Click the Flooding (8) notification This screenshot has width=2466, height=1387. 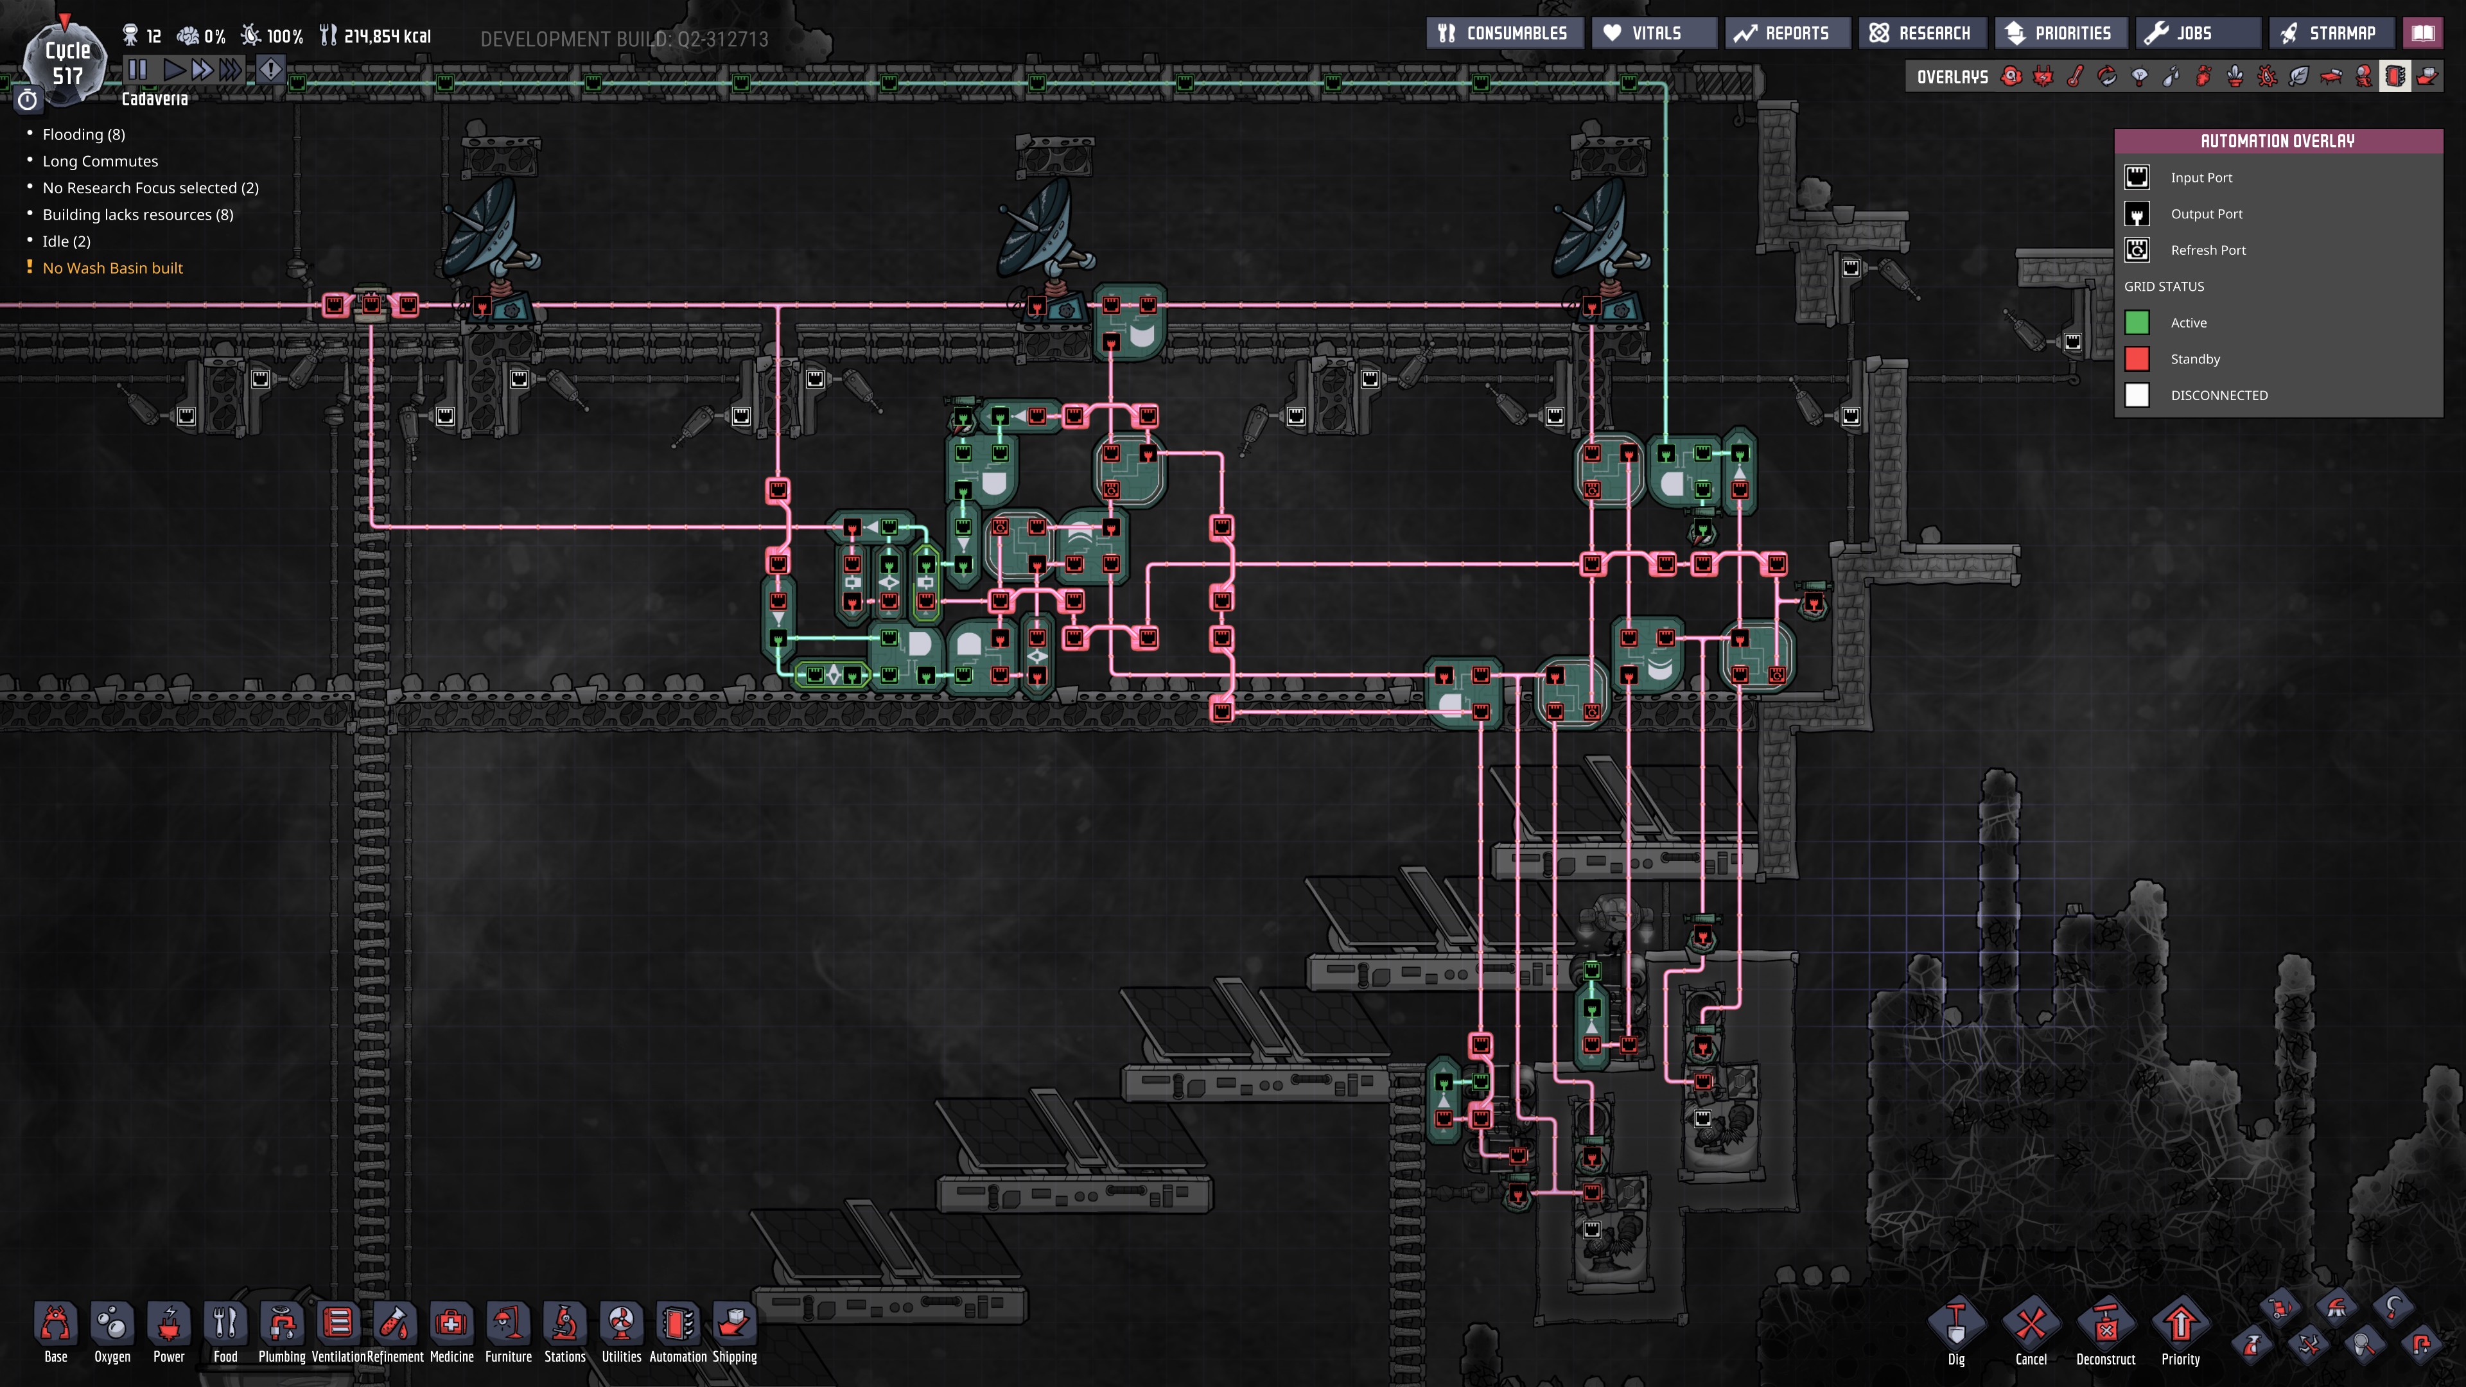[x=83, y=134]
